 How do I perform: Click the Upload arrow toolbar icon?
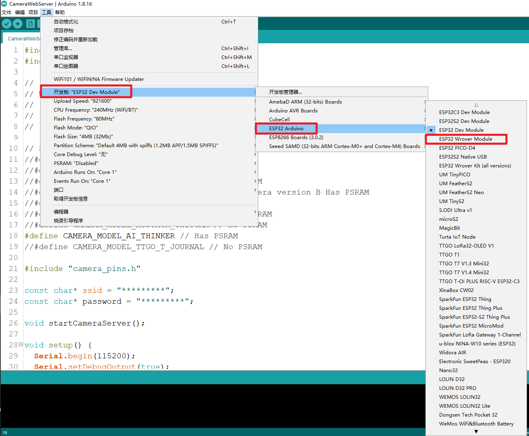(18, 24)
